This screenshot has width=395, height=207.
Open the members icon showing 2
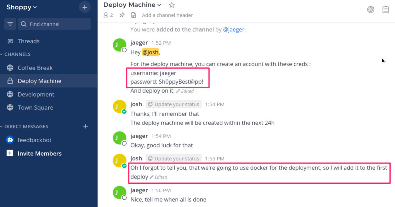[x=108, y=15]
